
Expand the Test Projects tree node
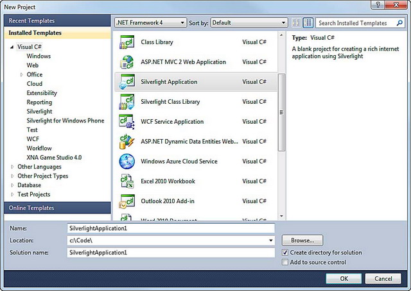[12, 194]
